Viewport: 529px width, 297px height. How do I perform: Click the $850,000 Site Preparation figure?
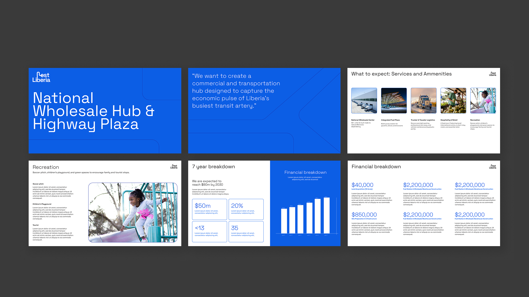pos(364,215)
